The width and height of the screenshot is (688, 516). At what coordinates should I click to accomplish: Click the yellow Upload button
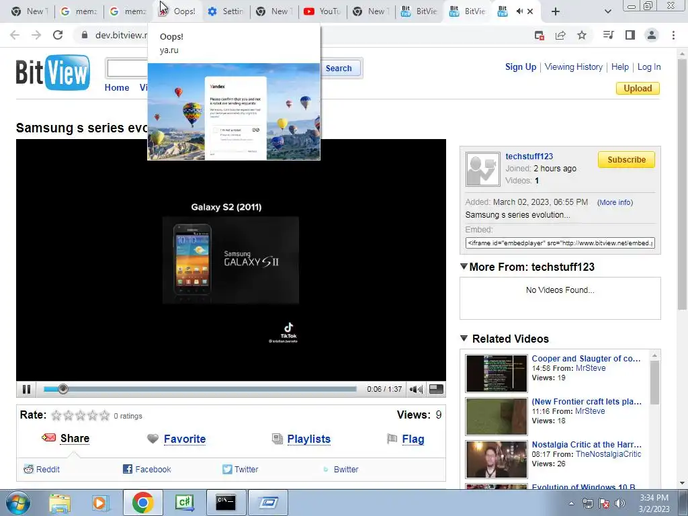tap(638, 88)
